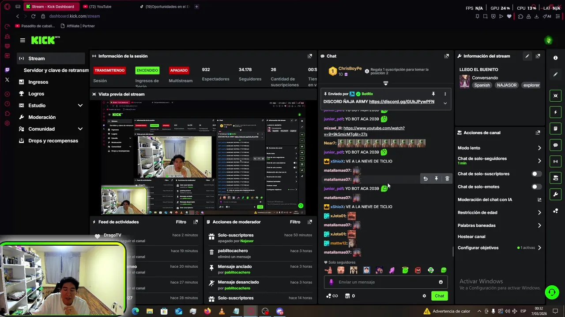Pop out the Chat panel
565x317 pixels.
(447, 56)
